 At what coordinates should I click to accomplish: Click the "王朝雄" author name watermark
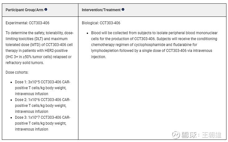(212, 135)
